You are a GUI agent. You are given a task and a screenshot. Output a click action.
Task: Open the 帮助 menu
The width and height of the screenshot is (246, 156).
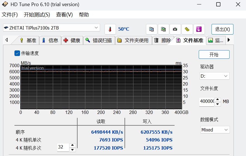click(x=84, y=14)
